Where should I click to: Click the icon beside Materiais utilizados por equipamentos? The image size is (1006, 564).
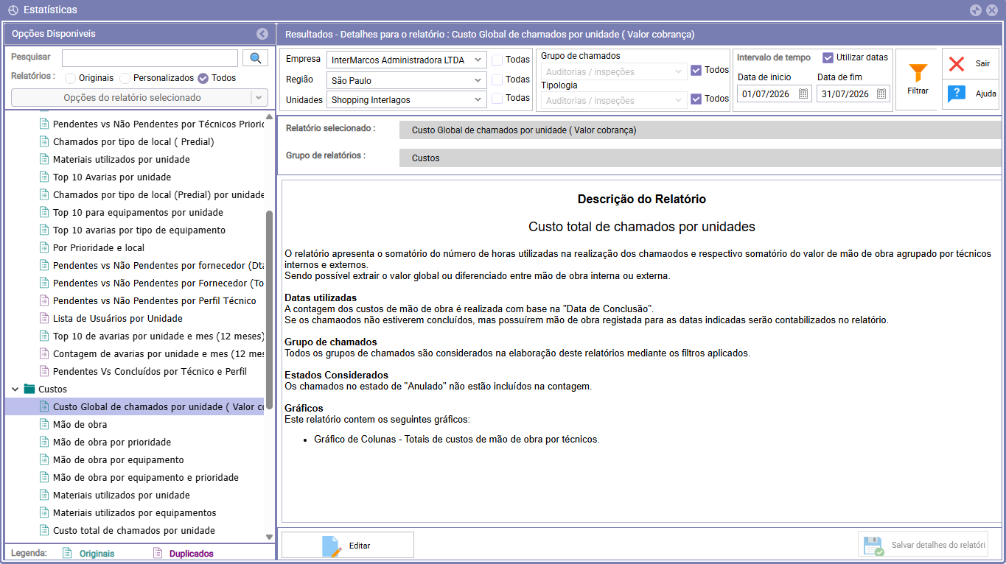point(43,512)
